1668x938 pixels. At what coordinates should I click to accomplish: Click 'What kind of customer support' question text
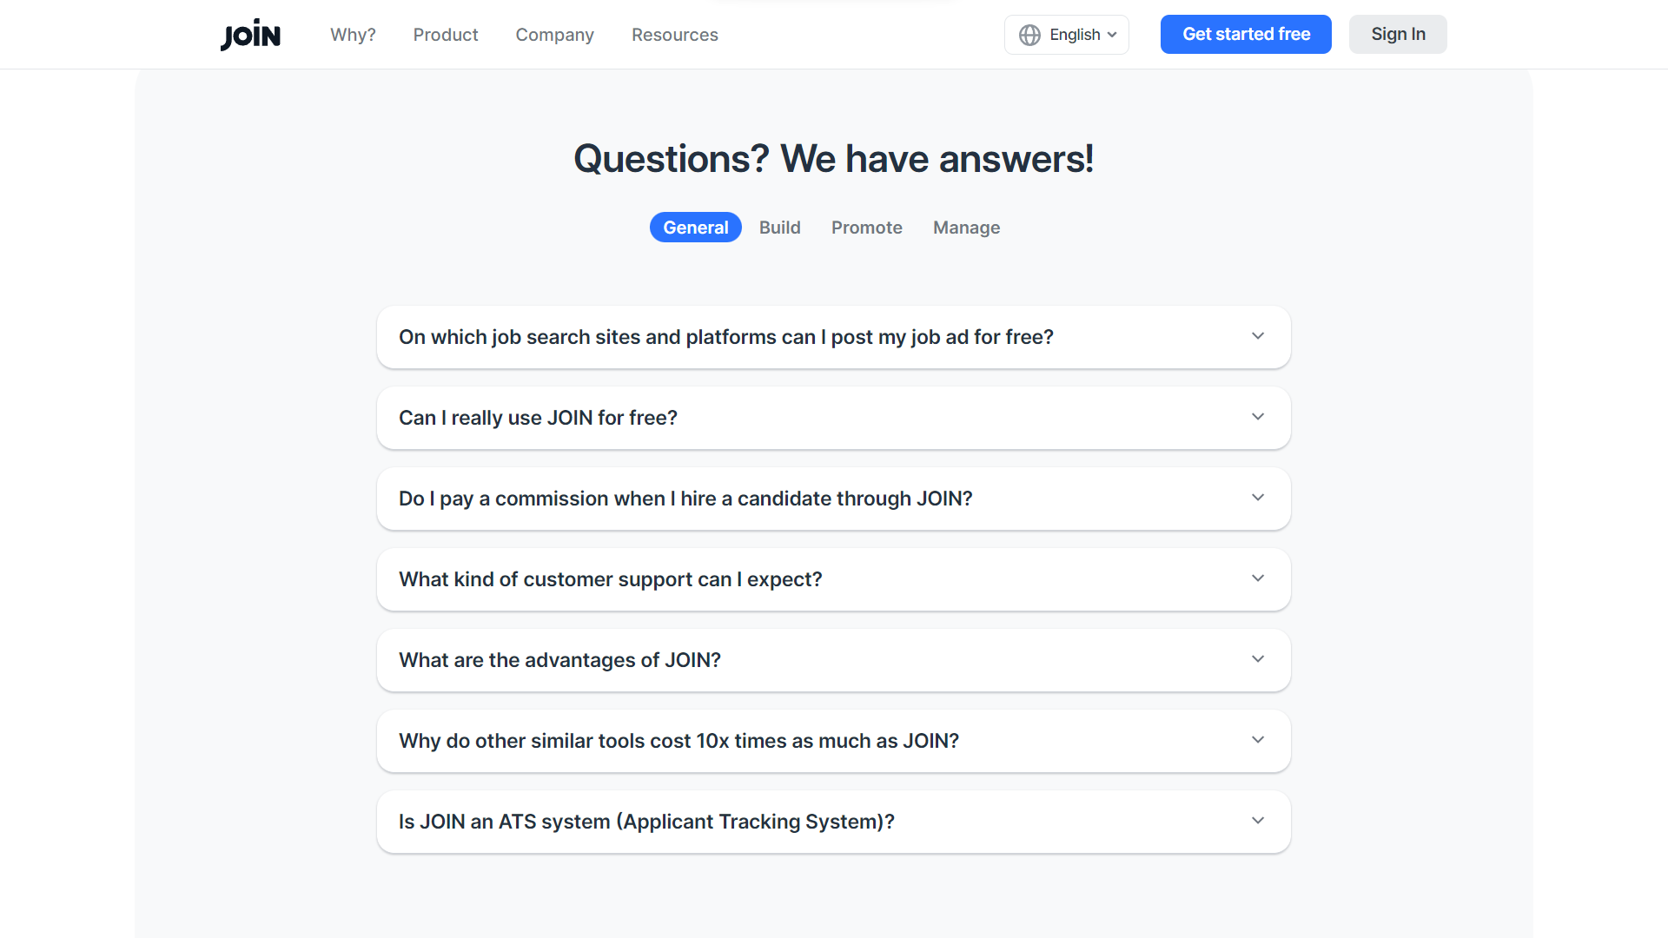click(x=610, y=579)
